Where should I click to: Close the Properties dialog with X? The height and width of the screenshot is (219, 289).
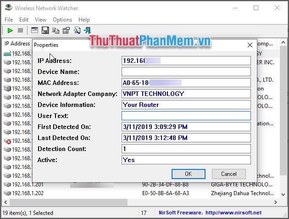point(250,45)
